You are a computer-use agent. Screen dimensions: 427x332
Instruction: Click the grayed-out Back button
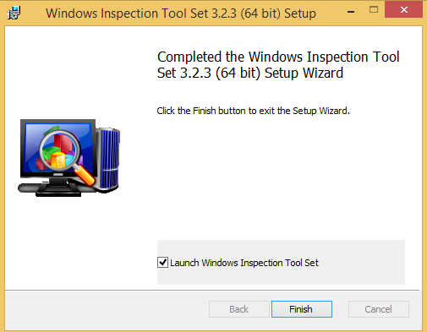[239, 309]
